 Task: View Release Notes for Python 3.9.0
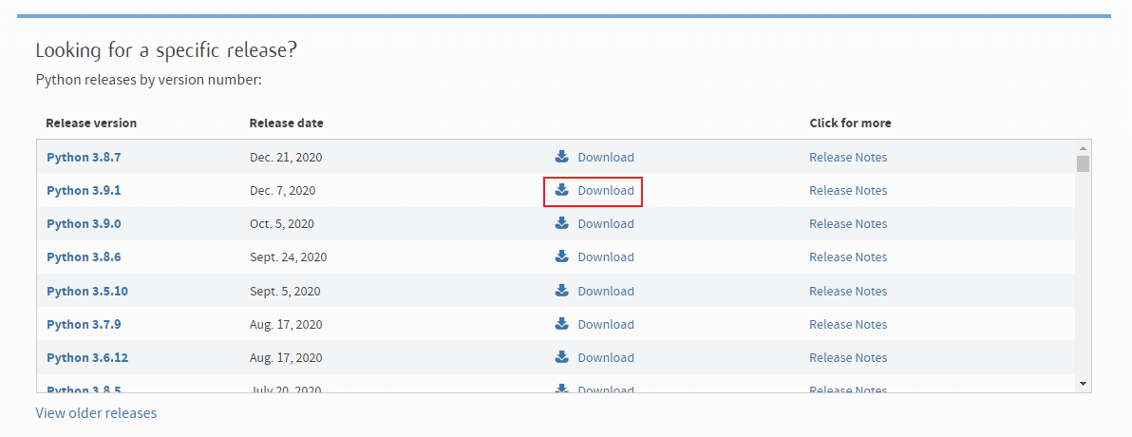848,224
